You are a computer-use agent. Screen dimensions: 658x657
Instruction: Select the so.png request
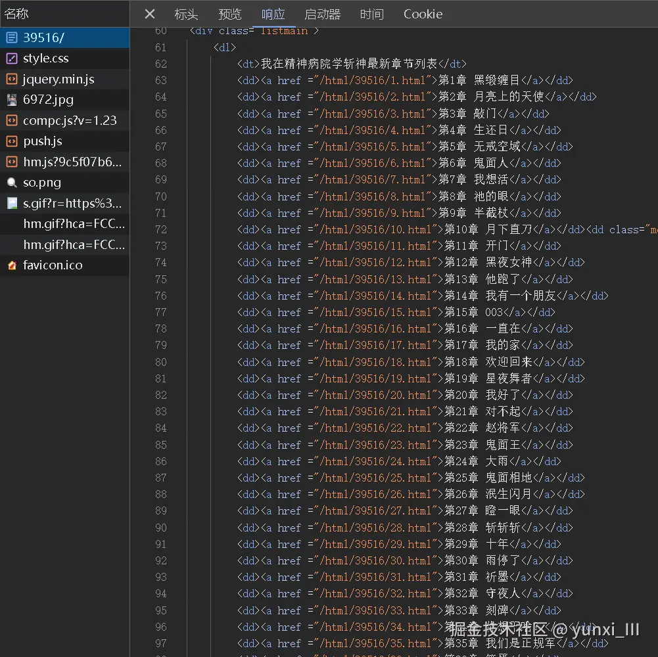coord(64,183)
